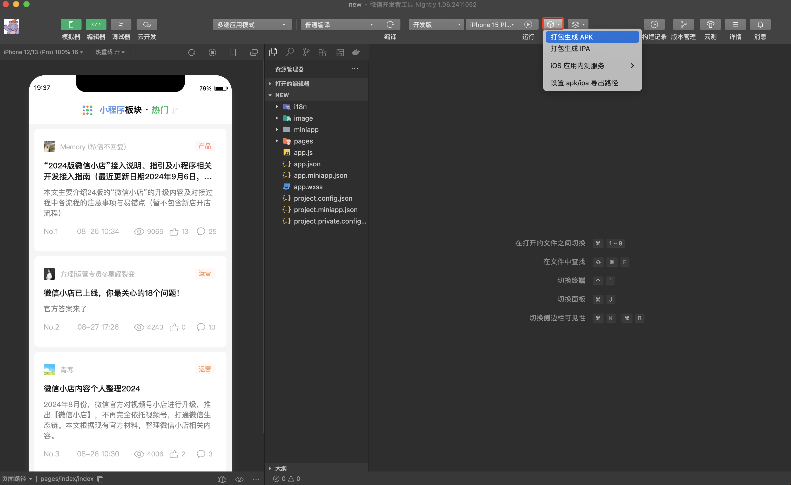Viewport: 791px width, 485px height.
Task: Select 打包生成 IPA menu item
Action: (x=592, y=49)
